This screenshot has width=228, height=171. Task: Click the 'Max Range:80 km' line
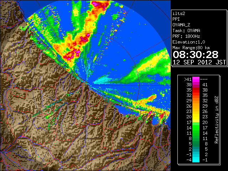(x=191, y=48)
